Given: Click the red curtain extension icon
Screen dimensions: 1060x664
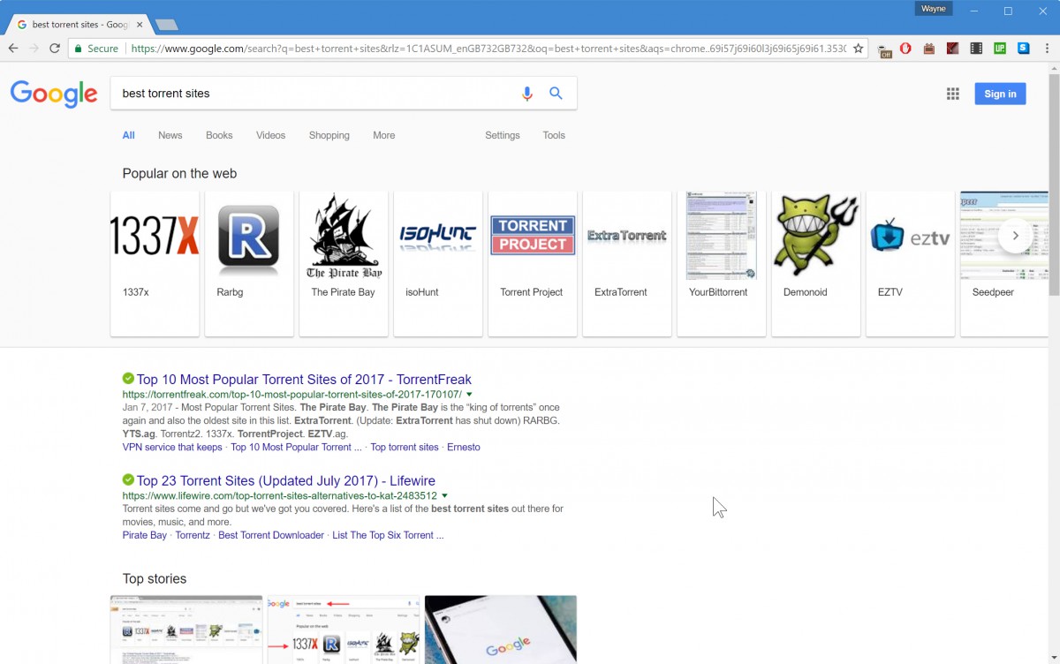Looking at the screenshot, I should tap(952, 49).
